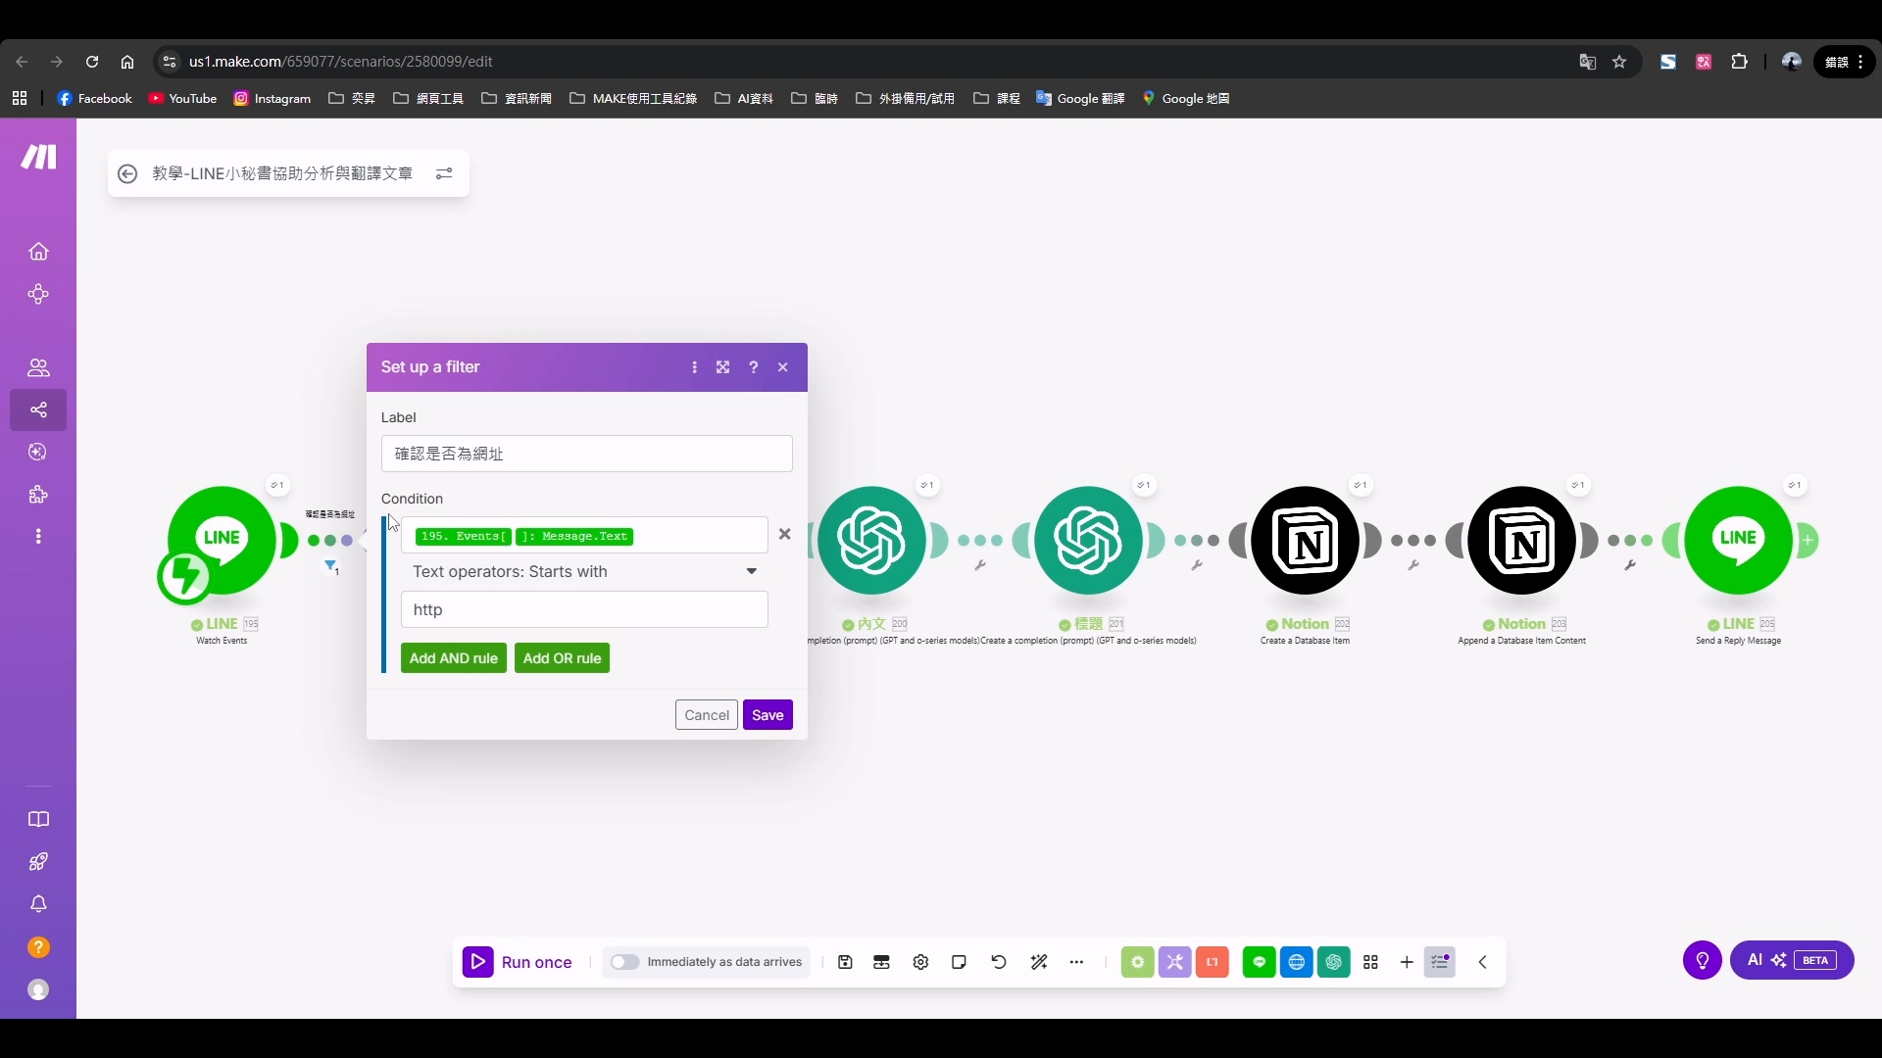Viewport: 1882px width, 1058px height.
Task: Click the auto-align magic wand icon
Action: click(1039, 962)
